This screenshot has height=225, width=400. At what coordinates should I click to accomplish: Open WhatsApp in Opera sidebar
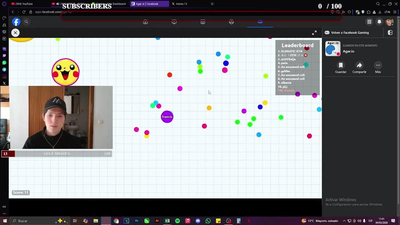tap(4, 62)
